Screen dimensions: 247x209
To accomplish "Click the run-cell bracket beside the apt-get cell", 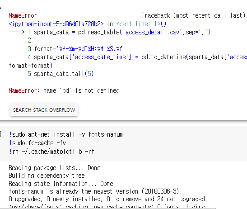I will [0, 134].
